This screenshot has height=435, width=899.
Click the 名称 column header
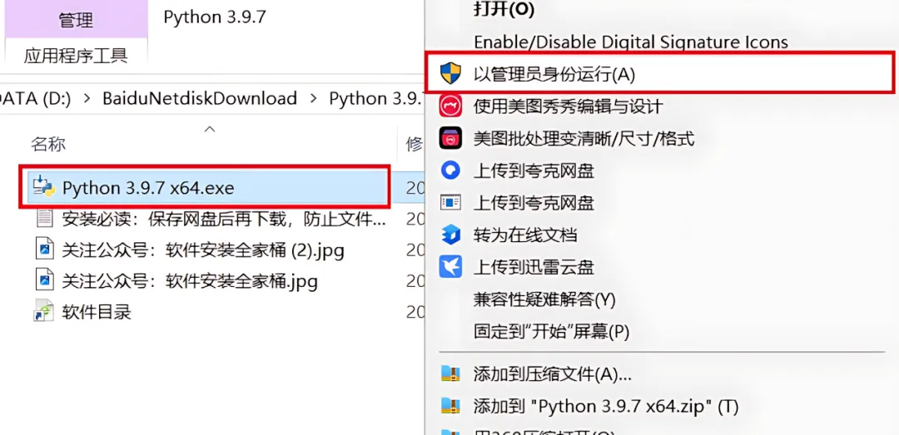click(48, 145)
